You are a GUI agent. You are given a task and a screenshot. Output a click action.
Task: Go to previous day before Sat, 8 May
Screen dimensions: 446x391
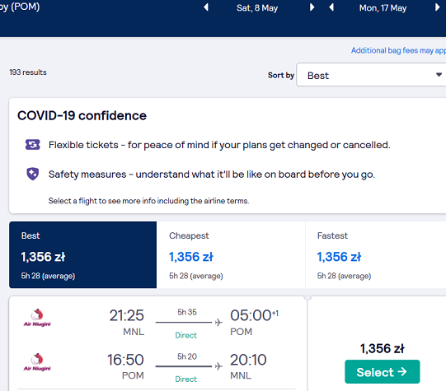coord(206,7)
